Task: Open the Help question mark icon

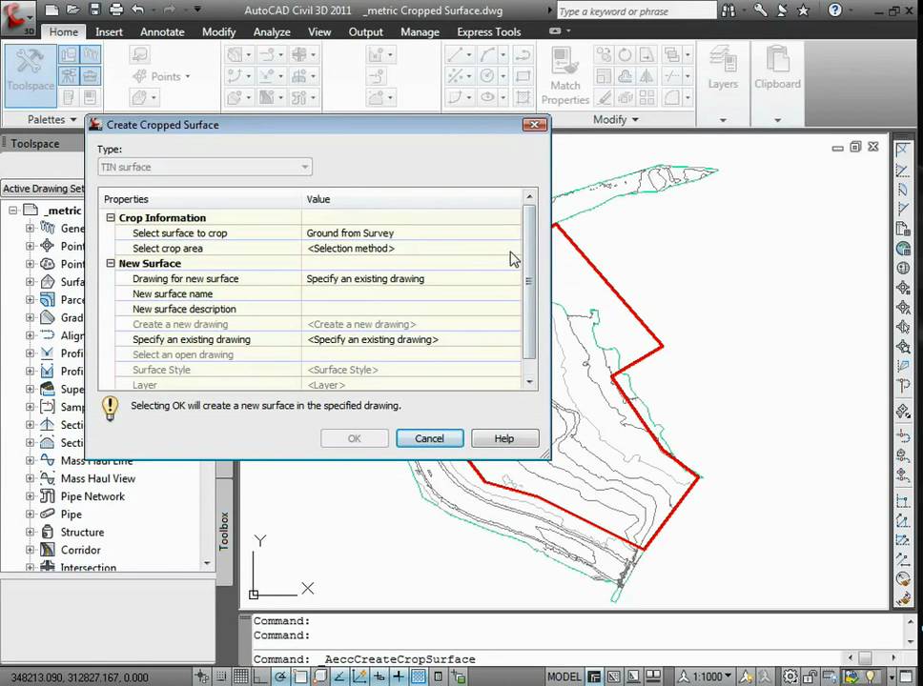Action: [834, 10]
